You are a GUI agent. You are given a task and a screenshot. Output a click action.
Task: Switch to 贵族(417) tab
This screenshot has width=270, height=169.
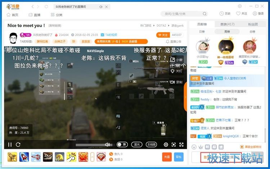227,24
